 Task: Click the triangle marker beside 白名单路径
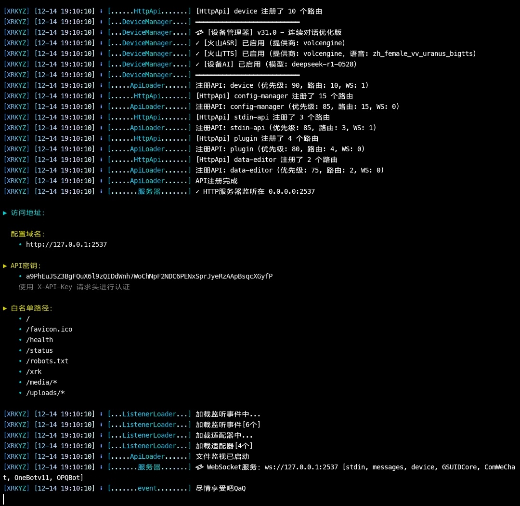pos(5,308)
